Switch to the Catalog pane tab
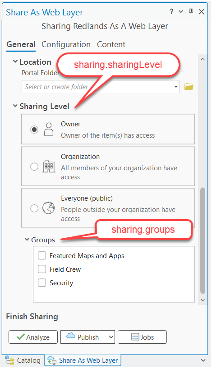Image resolution: width=212 pixels, height=370 pixels. 23,360
